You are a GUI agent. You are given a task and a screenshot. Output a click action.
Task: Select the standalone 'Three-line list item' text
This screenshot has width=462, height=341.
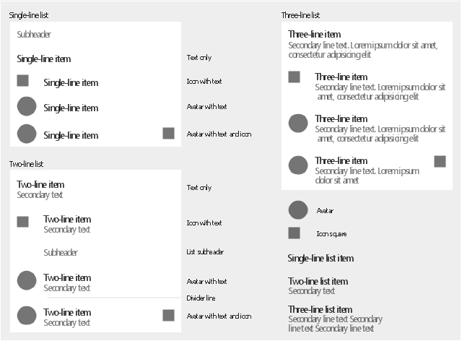click(321, 309)
